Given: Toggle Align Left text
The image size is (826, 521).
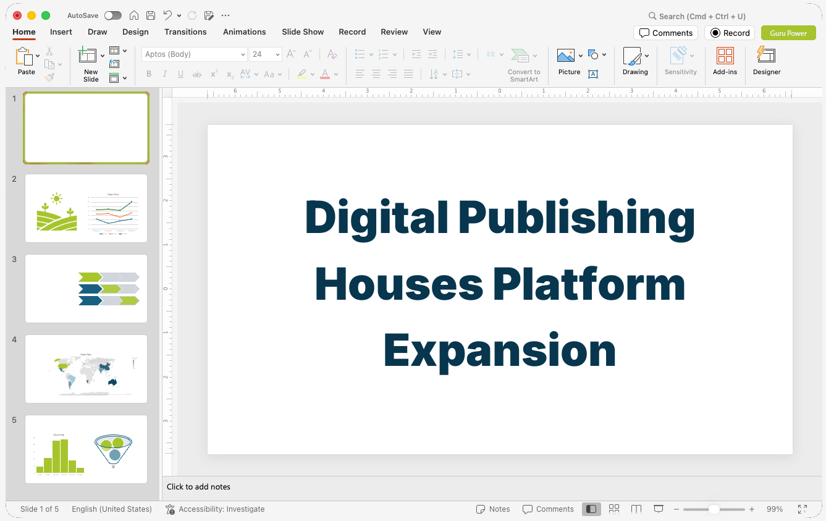Looking at the screenshot, I should tap(360, 74).
